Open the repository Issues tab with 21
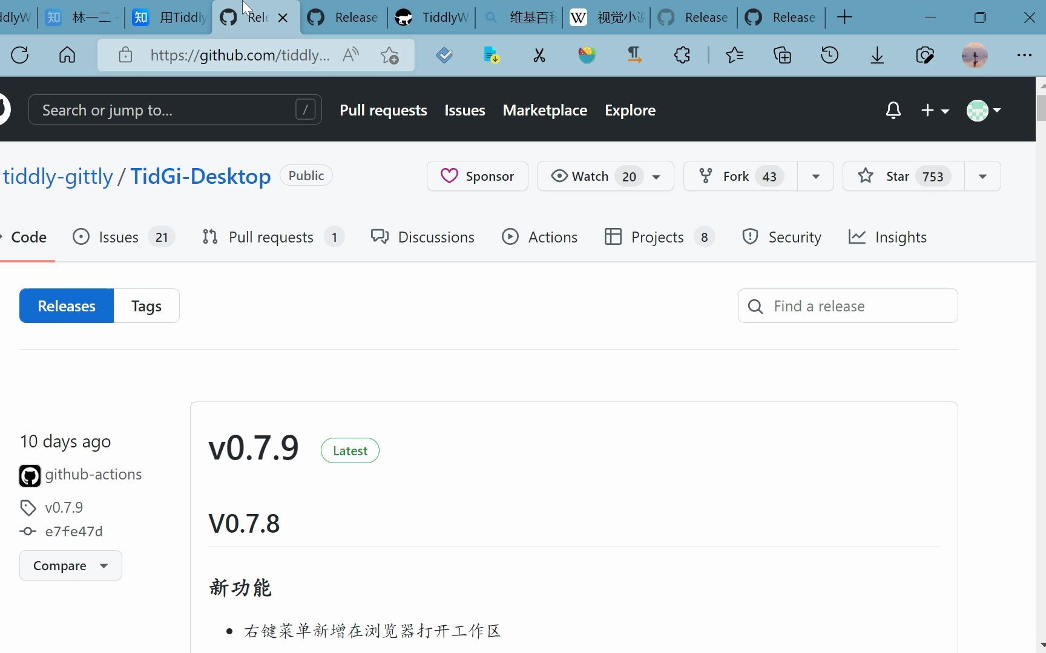This screenshot has height=653, width=1046. click(x=123, y=237)
